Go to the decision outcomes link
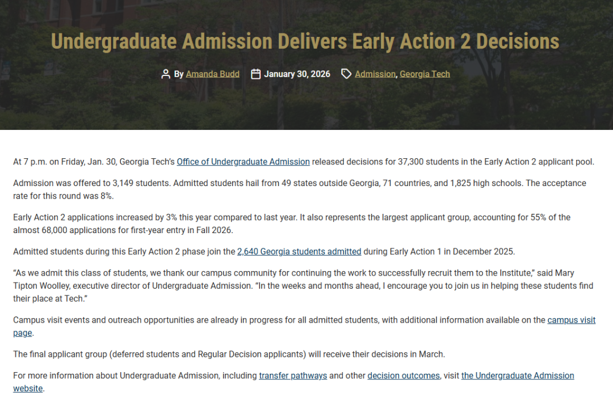613x401 pixels. click(404, 375)
